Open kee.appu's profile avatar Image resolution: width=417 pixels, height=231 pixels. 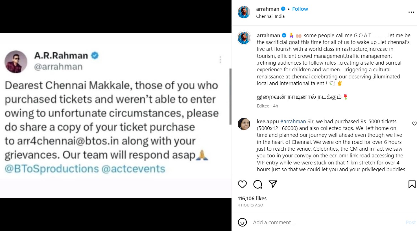point(244,124)
